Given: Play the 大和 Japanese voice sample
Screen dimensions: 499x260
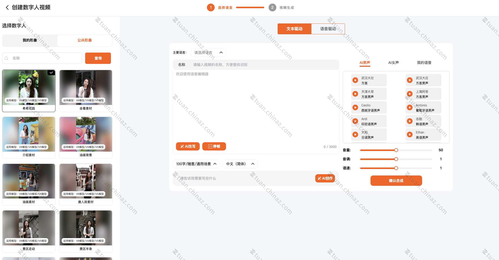Looking at the screenshot, I should coord(355,135).
